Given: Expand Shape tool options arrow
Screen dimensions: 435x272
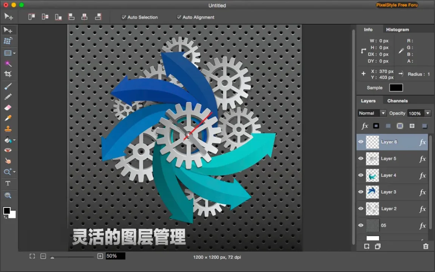Looking at the screenshot, I should click(x=14, y=172).
